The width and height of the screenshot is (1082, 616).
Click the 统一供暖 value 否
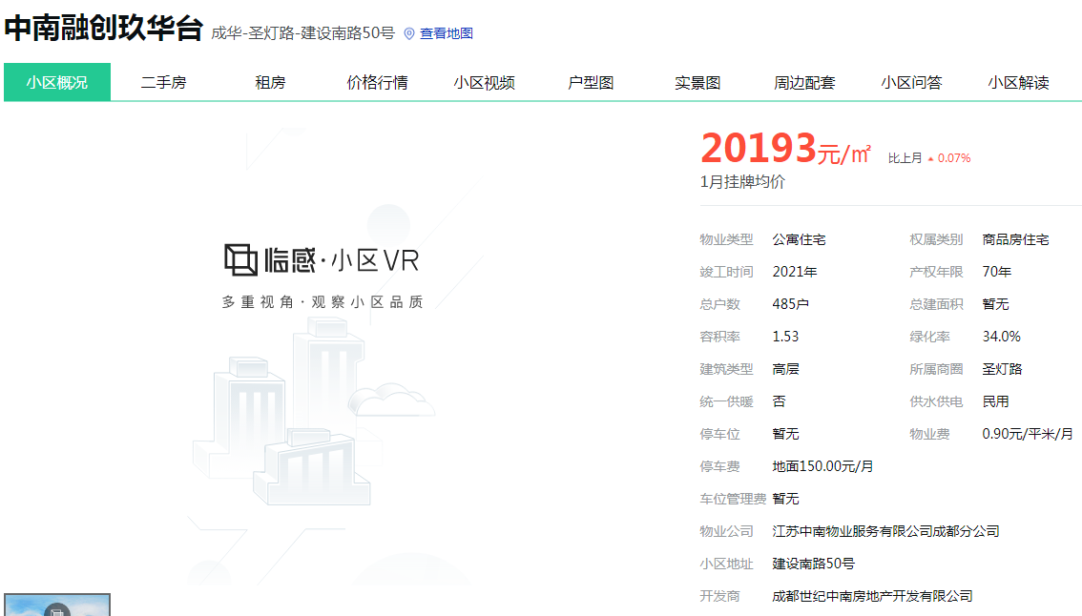point(780,401)
